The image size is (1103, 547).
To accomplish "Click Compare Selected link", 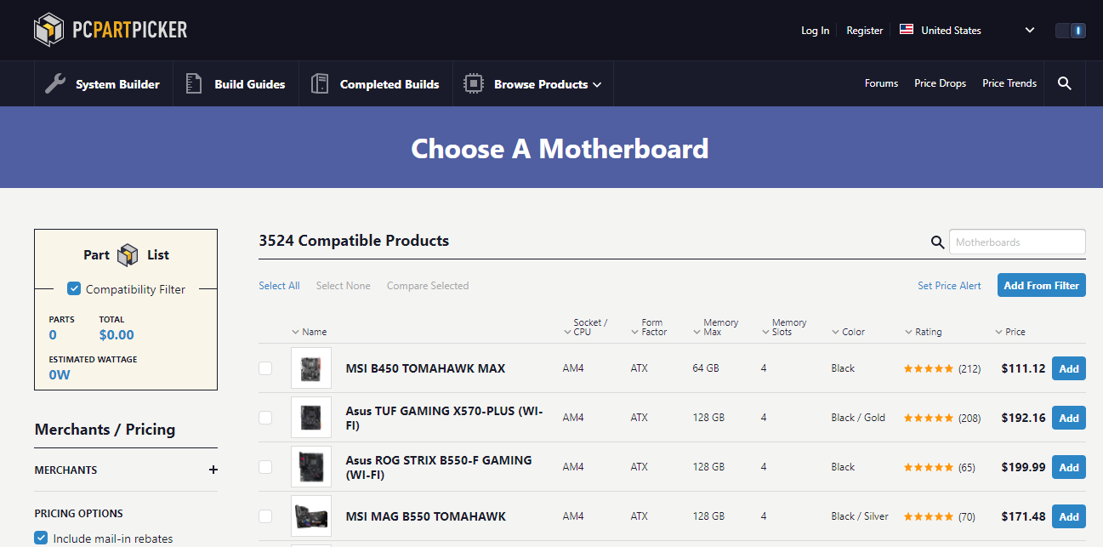I will pos(428,286).
